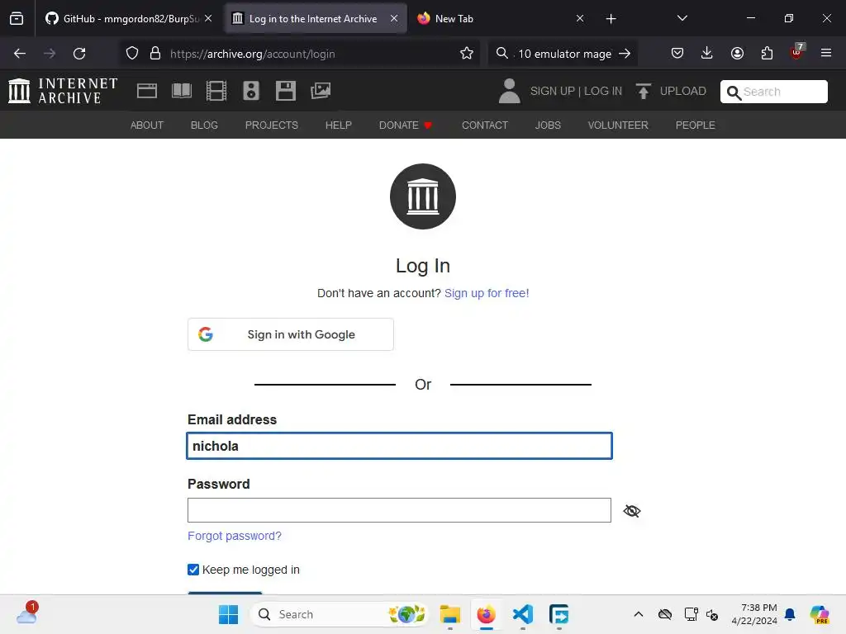Submit search with arrow in Firefox search box
The image size is (846, 634).
pos(625,54)
